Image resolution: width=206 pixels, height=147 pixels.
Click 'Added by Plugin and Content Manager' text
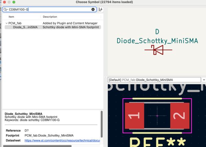point(70,23)
